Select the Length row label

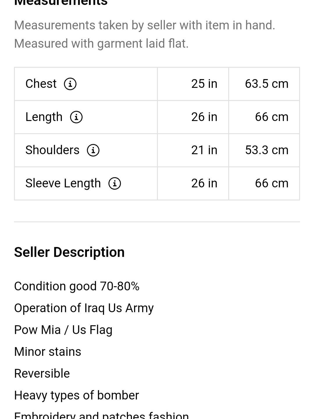(x=44, y=117)
